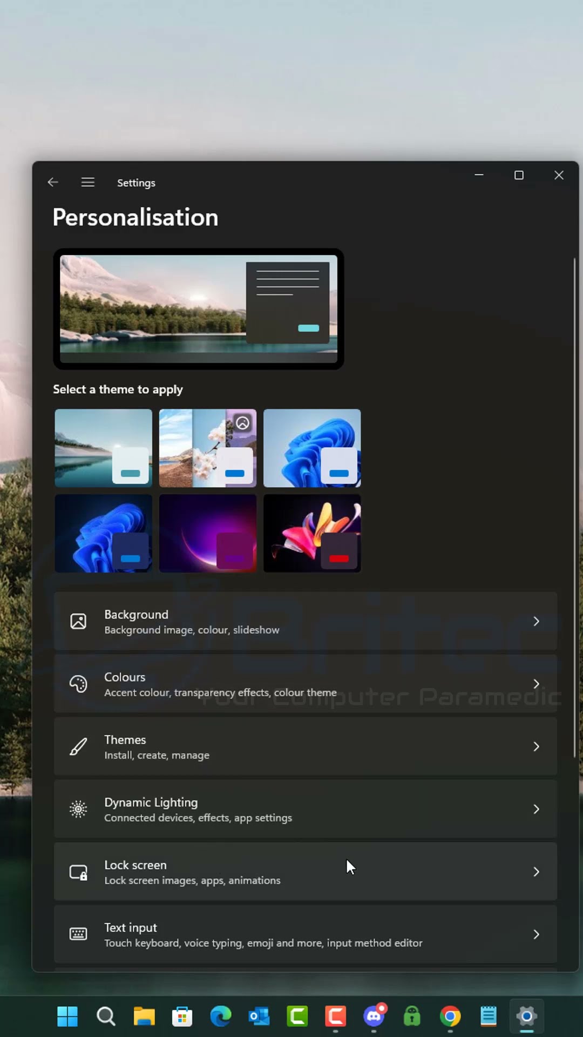583x1037 pixels.
Task: Expand the Background settings chevron
Action: (536, 622)
